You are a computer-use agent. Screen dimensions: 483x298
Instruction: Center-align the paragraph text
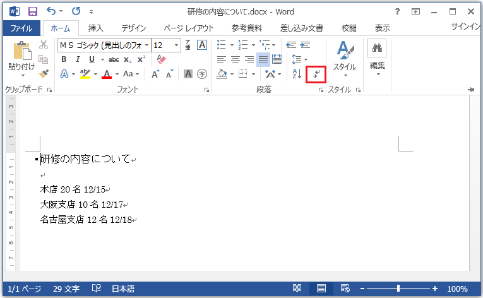pos(235,59)
